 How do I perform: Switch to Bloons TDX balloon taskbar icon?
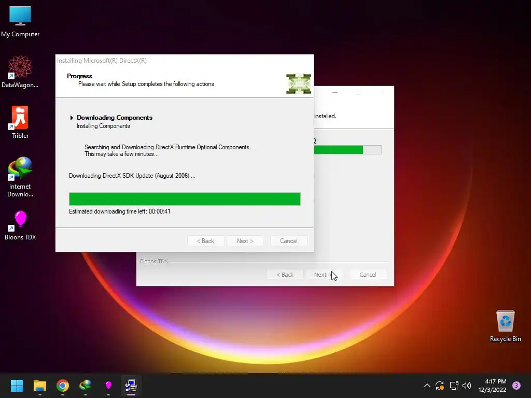[108, 386]
